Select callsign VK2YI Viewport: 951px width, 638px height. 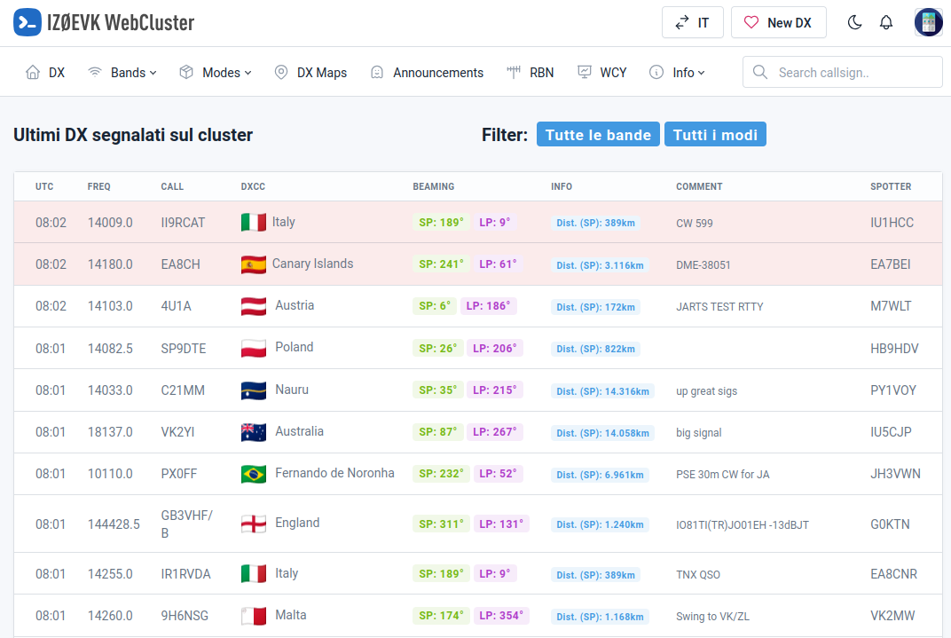coord(177,432)
